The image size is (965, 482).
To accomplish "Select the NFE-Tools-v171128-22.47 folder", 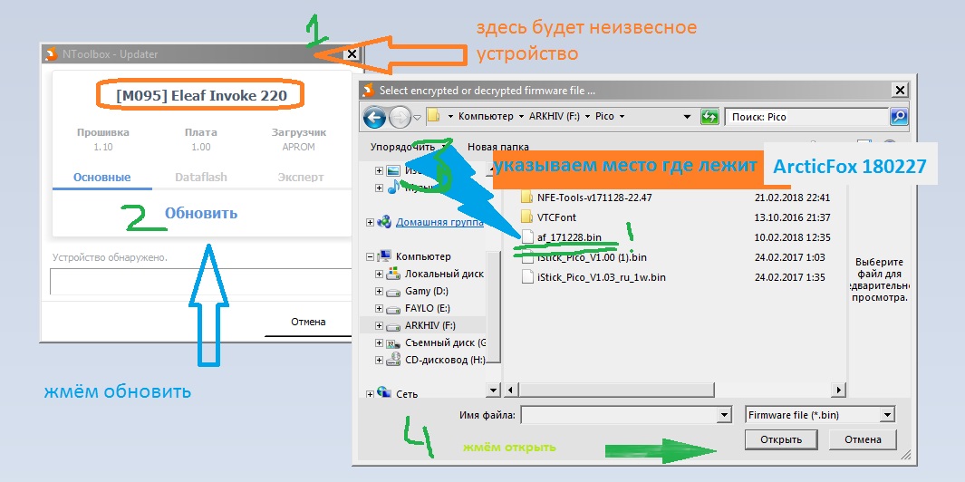I will (594, 198).
